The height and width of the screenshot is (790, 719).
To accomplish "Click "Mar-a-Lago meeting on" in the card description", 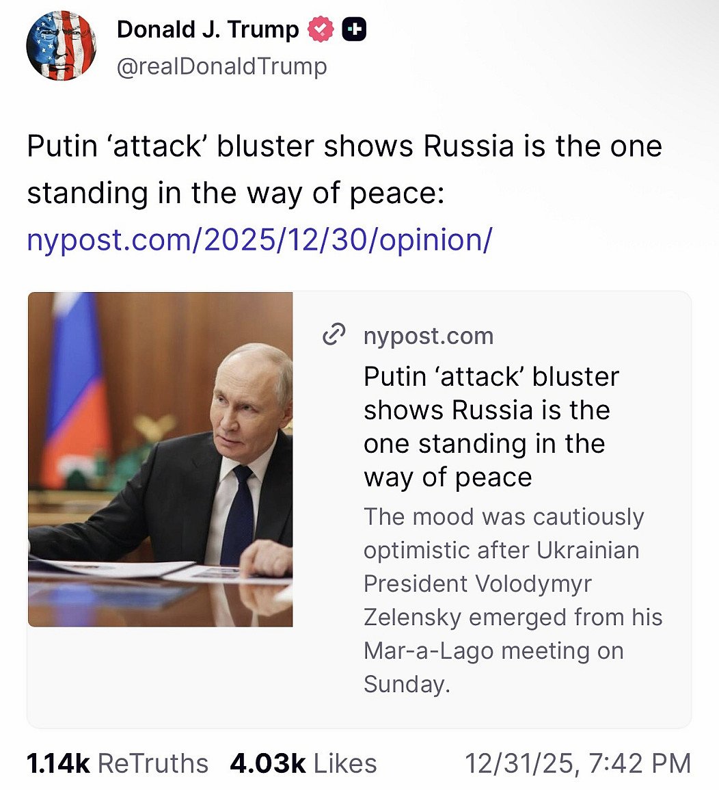I will tap(493, 650).
